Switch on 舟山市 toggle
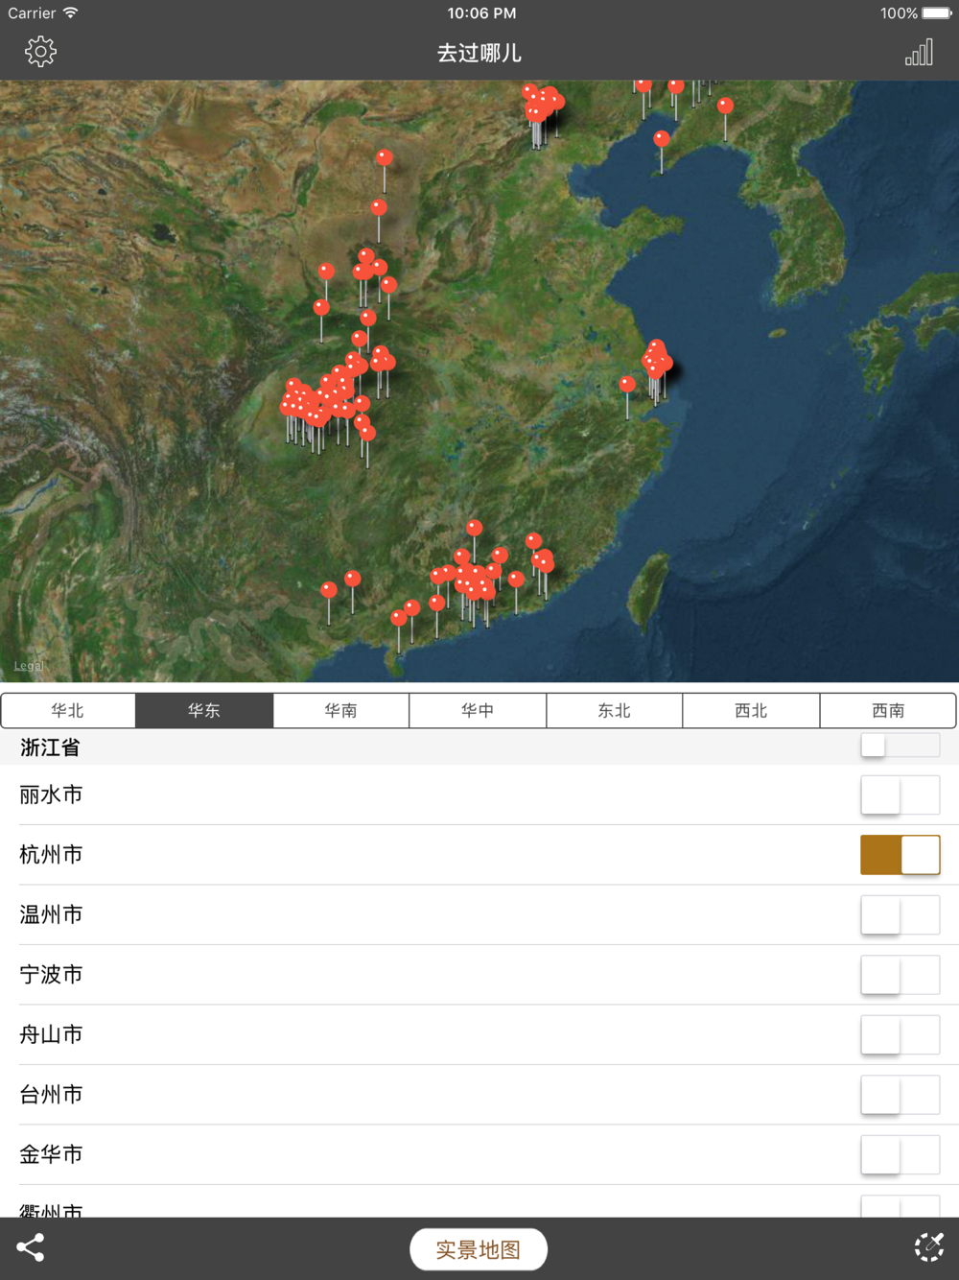The height and width of the screenshot is (1280, 959). [900, 1035]
